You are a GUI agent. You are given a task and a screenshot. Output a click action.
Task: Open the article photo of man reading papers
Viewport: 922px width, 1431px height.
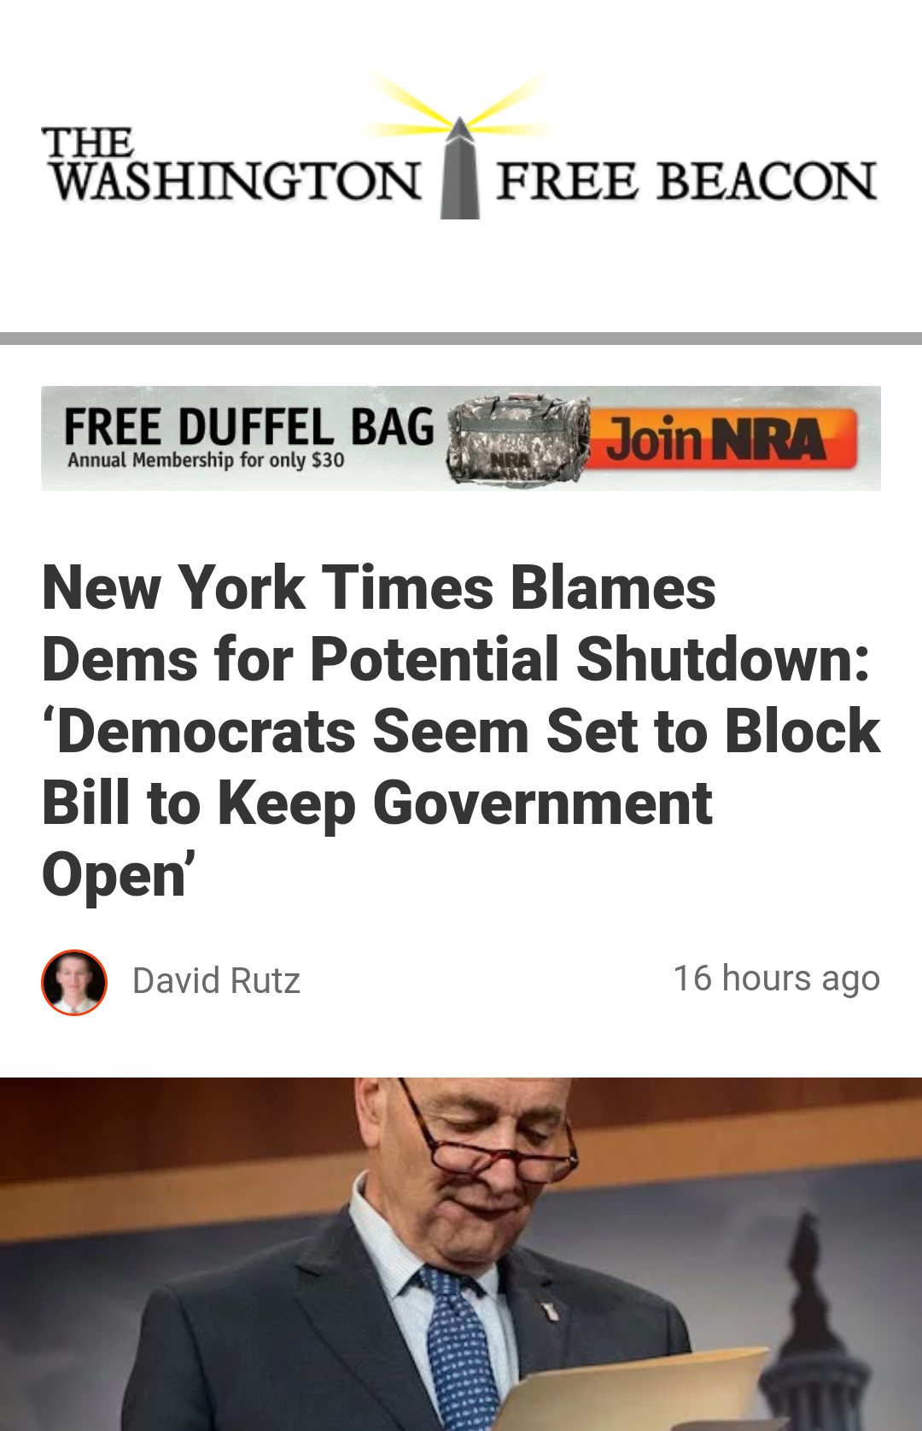pos(461,1254)
